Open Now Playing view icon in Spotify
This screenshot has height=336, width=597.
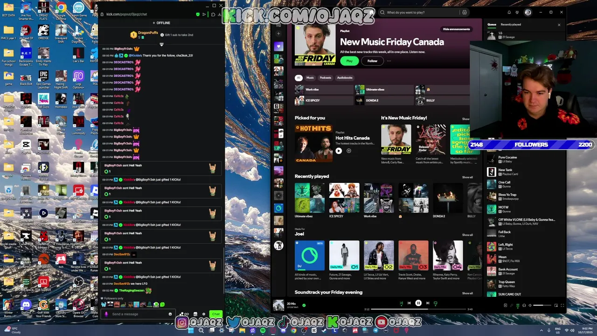(505, 306)
